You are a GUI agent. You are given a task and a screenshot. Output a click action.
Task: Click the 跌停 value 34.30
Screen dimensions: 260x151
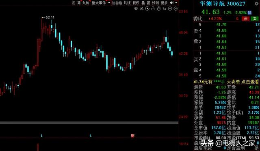(254, 118)
